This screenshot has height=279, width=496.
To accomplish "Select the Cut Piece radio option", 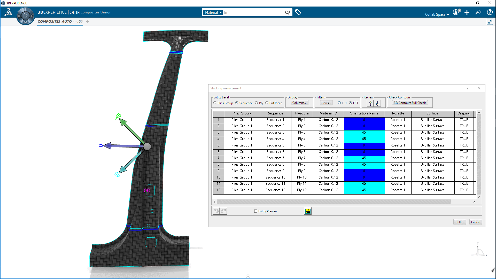I will pos(267,103).
